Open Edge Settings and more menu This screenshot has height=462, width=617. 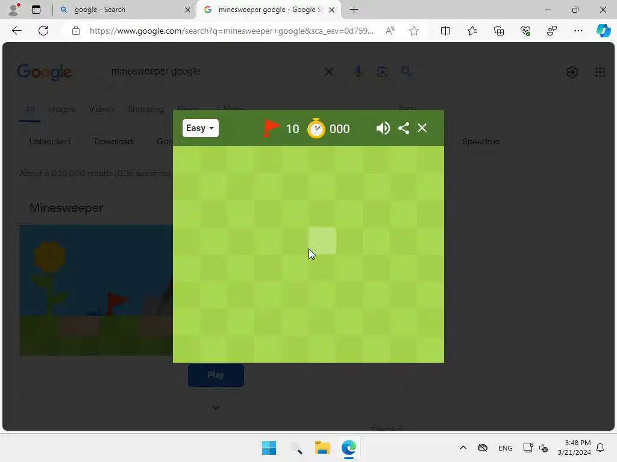[x=578, y=31]
